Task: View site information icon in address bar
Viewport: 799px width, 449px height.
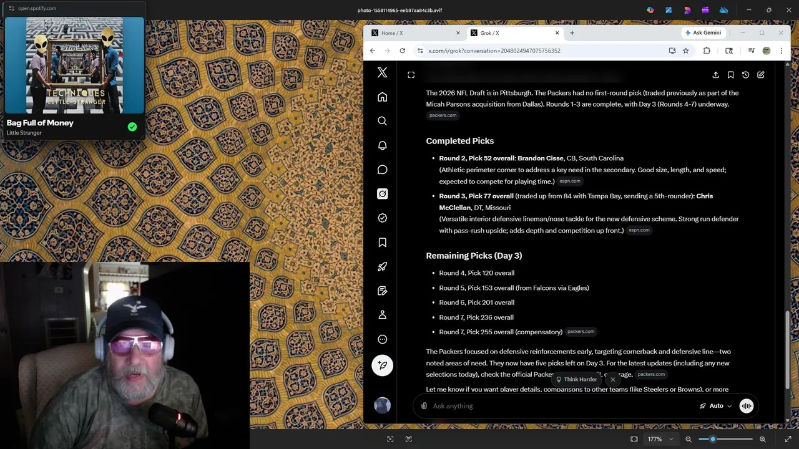Action: tap(420, 51)
